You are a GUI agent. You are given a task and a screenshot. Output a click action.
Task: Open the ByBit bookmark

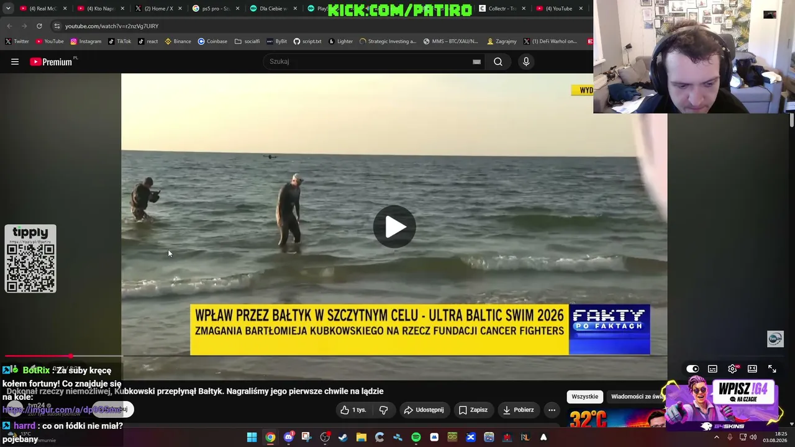[276, 42]
